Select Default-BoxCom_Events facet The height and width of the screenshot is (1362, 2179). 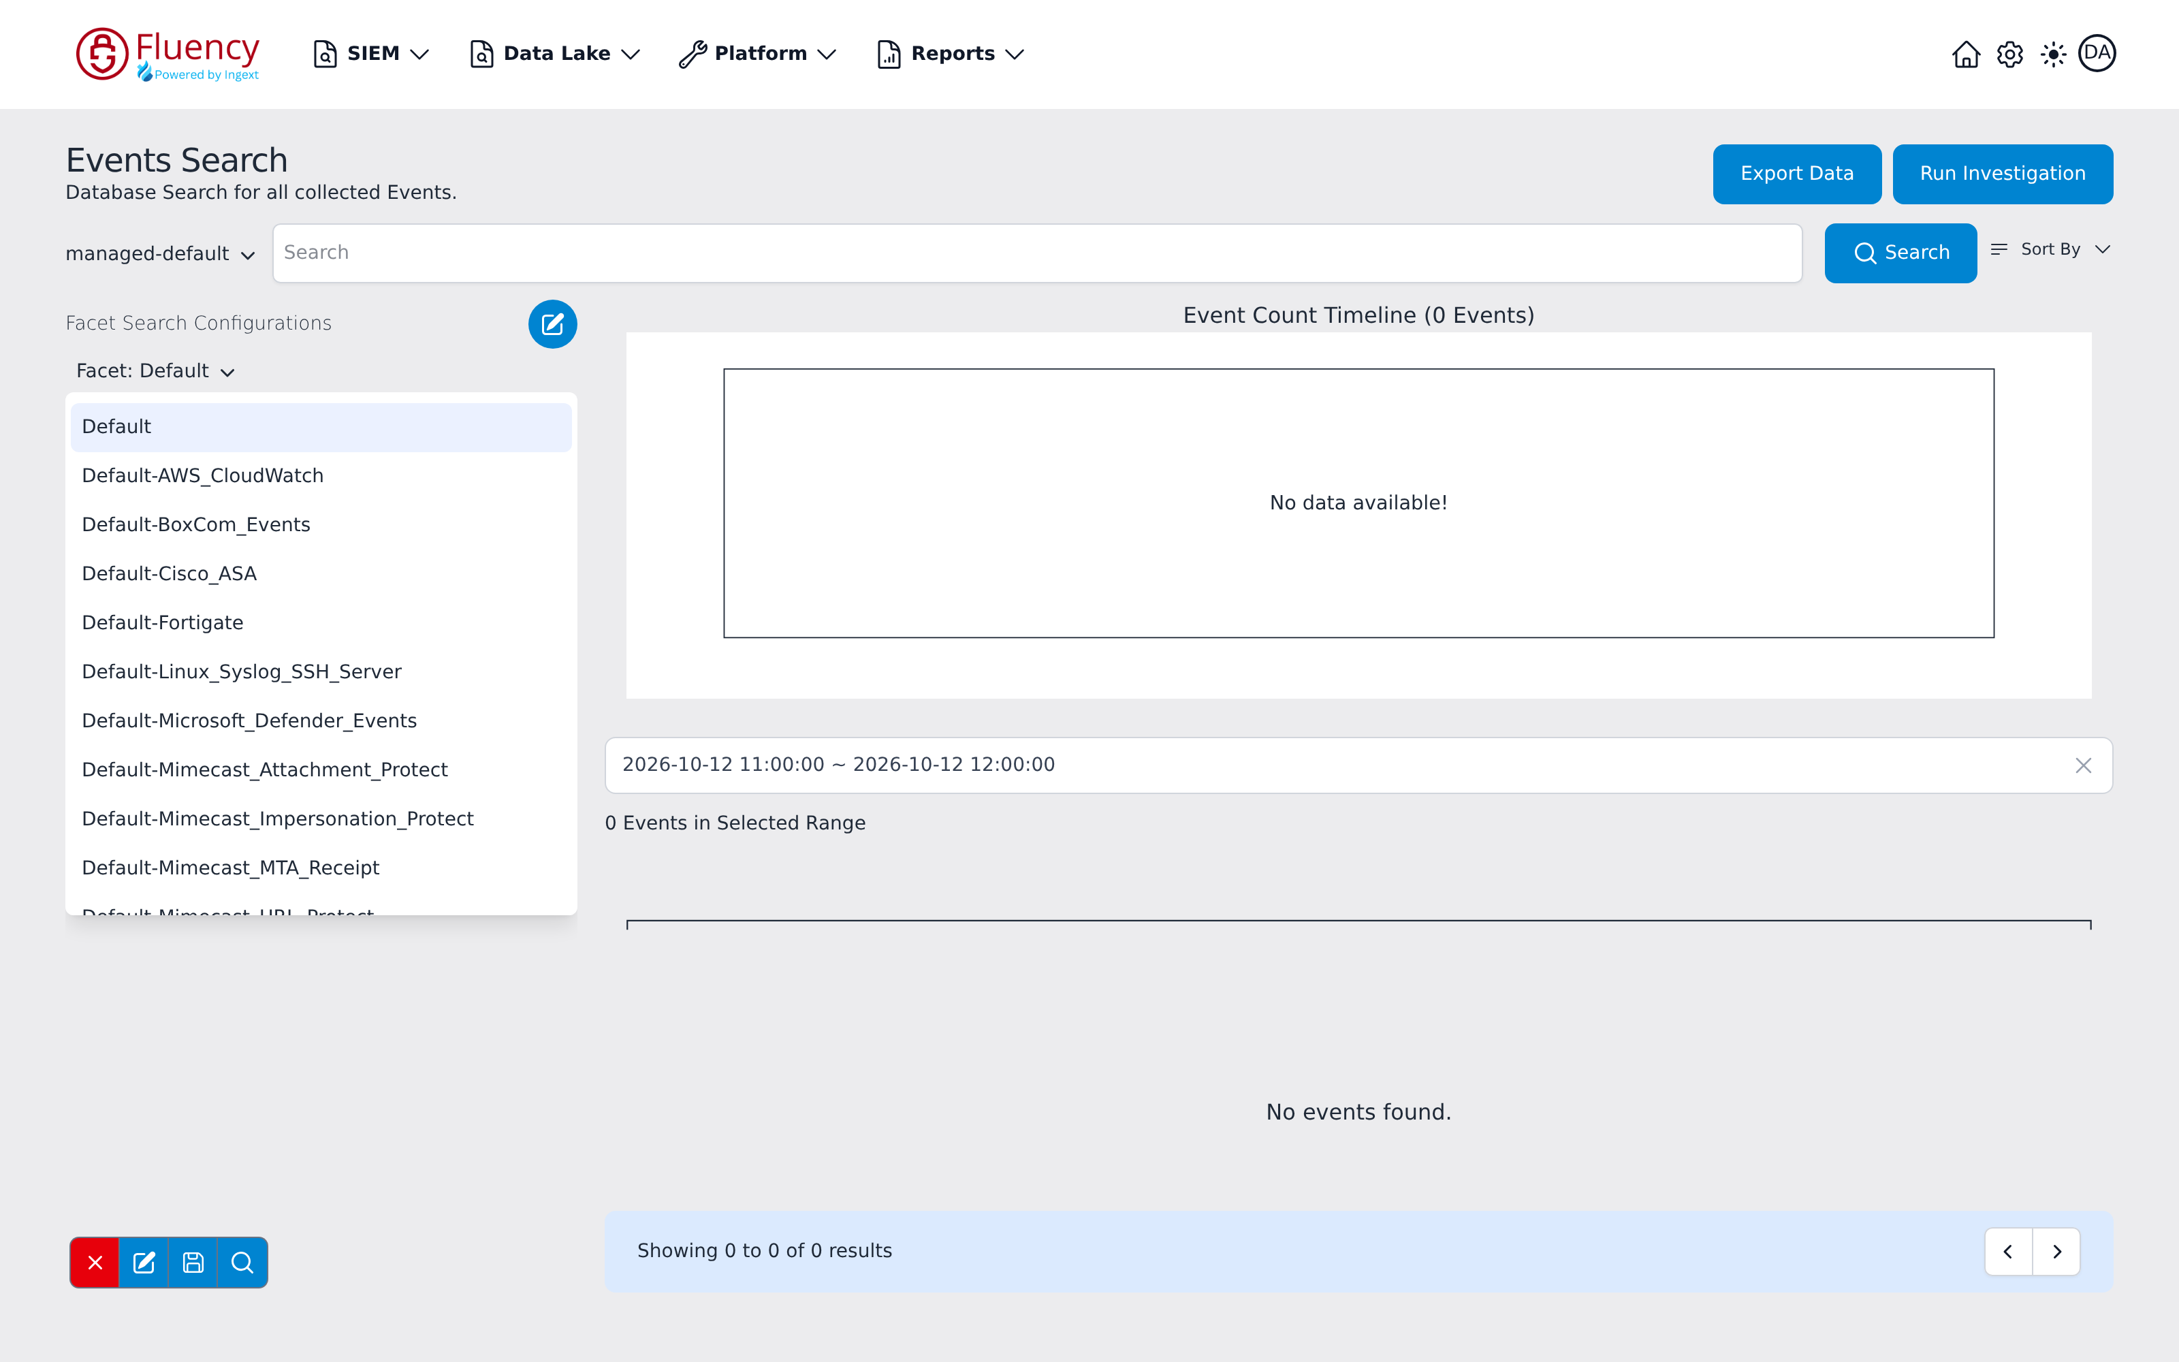click(321, 525)
